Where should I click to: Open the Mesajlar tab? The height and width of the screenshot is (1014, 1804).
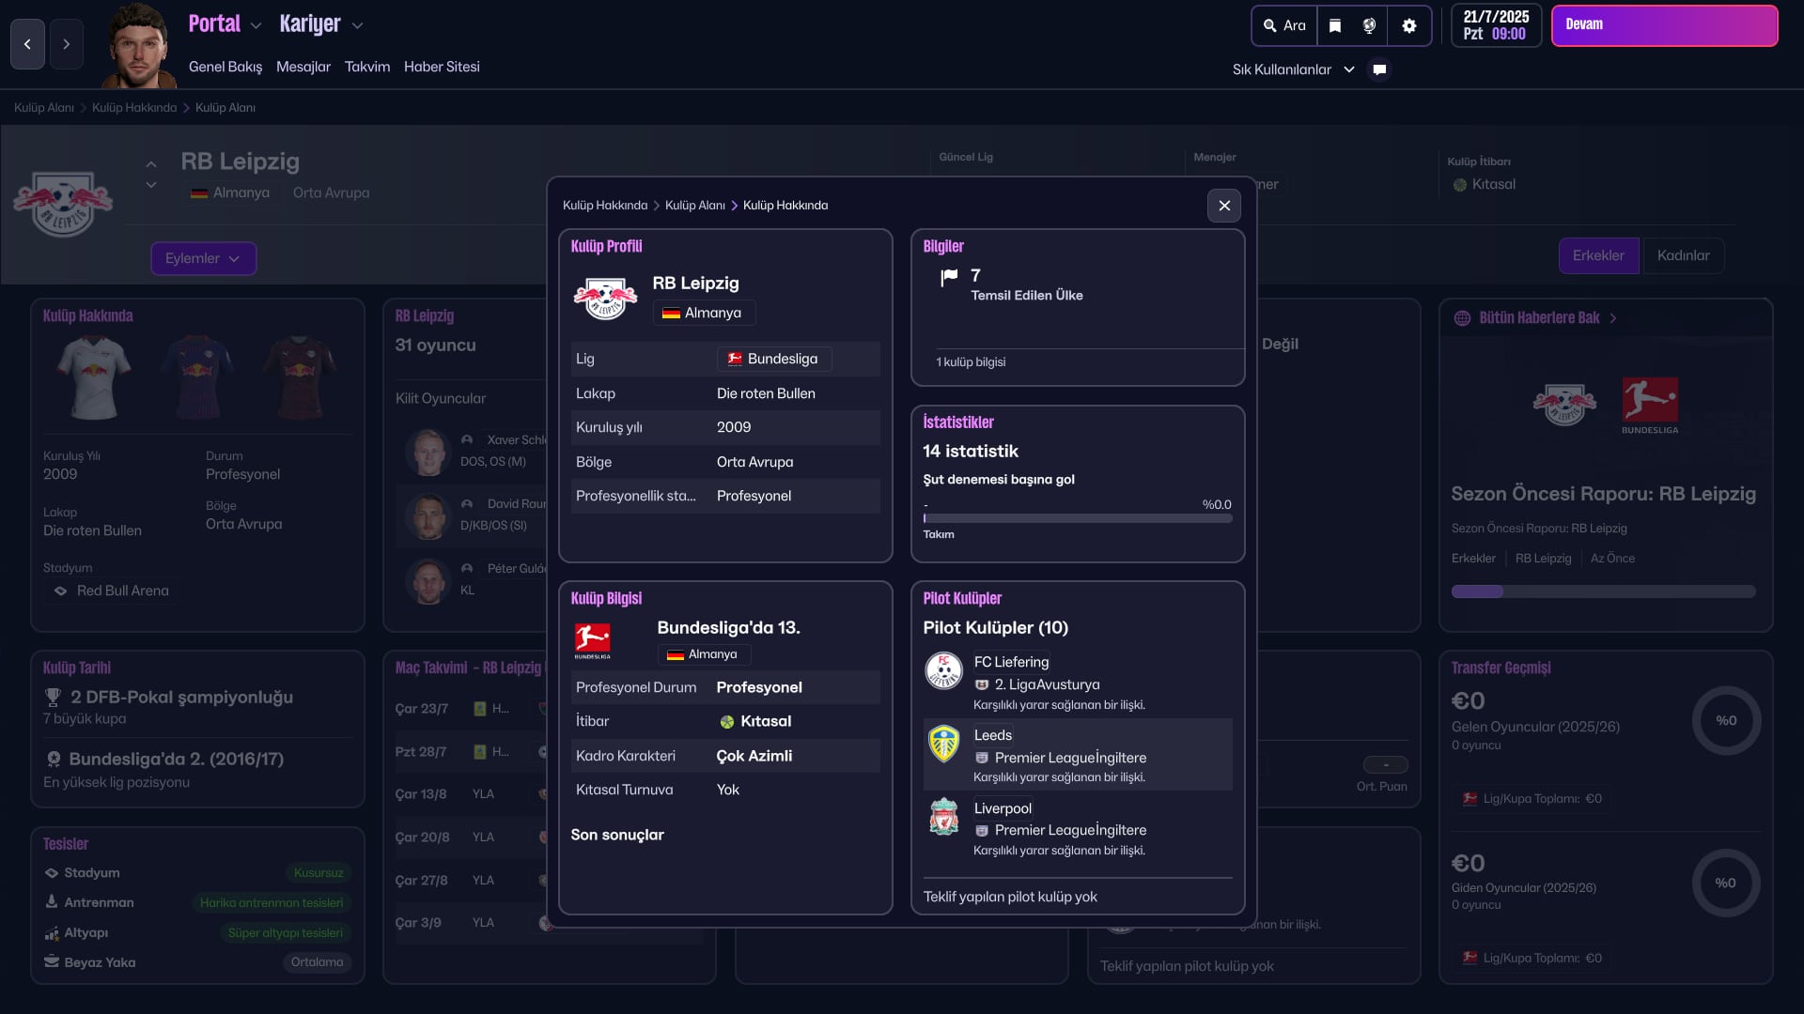point(303,67)
